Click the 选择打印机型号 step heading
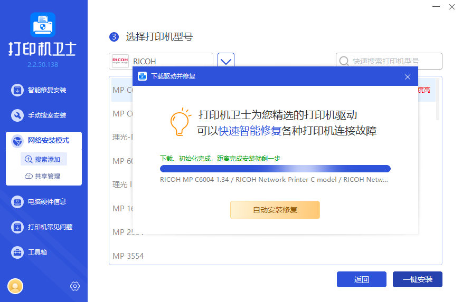 pyautogui.click(x=159, y=37)
